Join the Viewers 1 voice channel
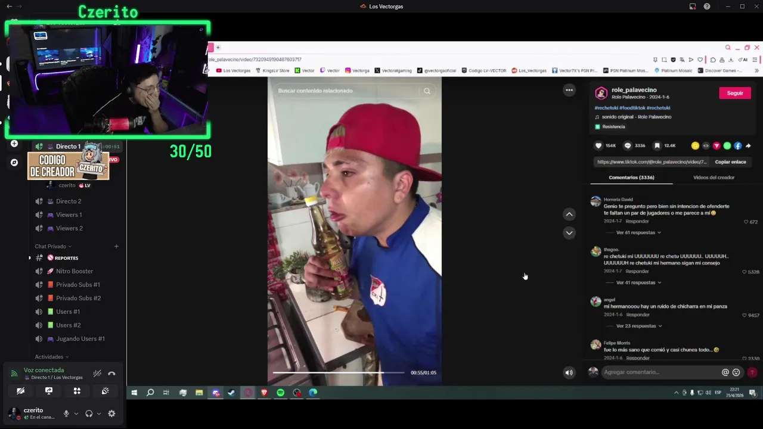The height and width of the screenshot is (429, 763). [69, 215]
